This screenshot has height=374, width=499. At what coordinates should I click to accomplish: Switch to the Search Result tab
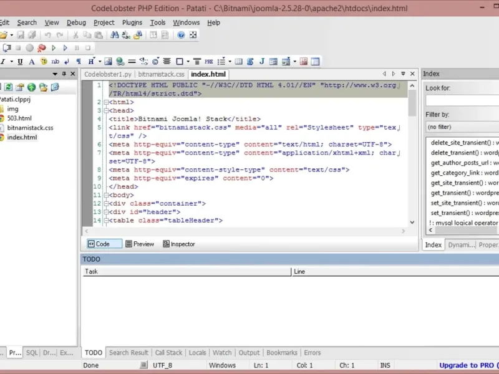128,353
